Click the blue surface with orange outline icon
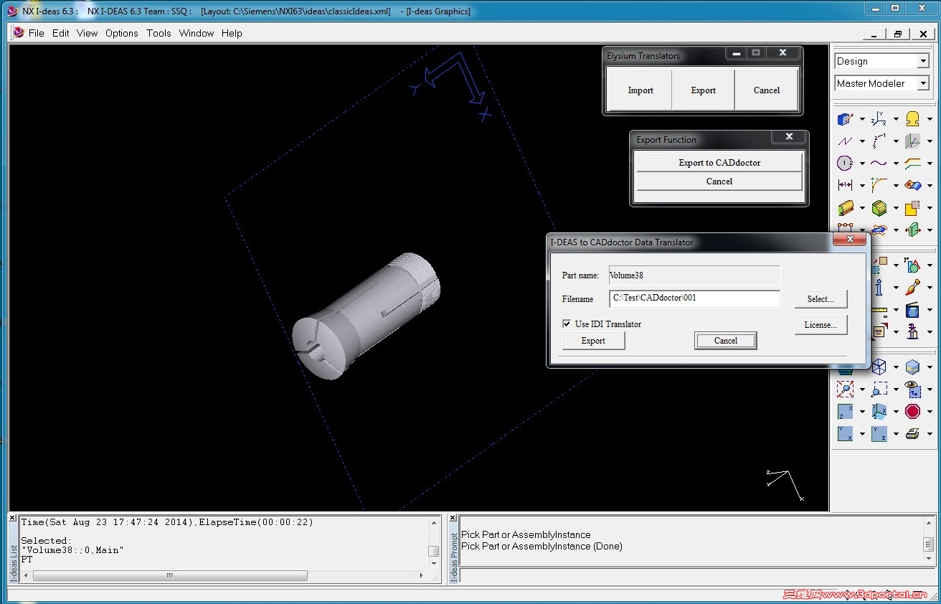The width and height of the screenshot is (941, 604). click(879, 230)
